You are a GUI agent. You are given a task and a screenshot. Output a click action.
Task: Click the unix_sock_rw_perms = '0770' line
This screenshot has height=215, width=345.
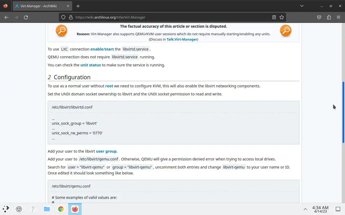click(x=77, y=133)
